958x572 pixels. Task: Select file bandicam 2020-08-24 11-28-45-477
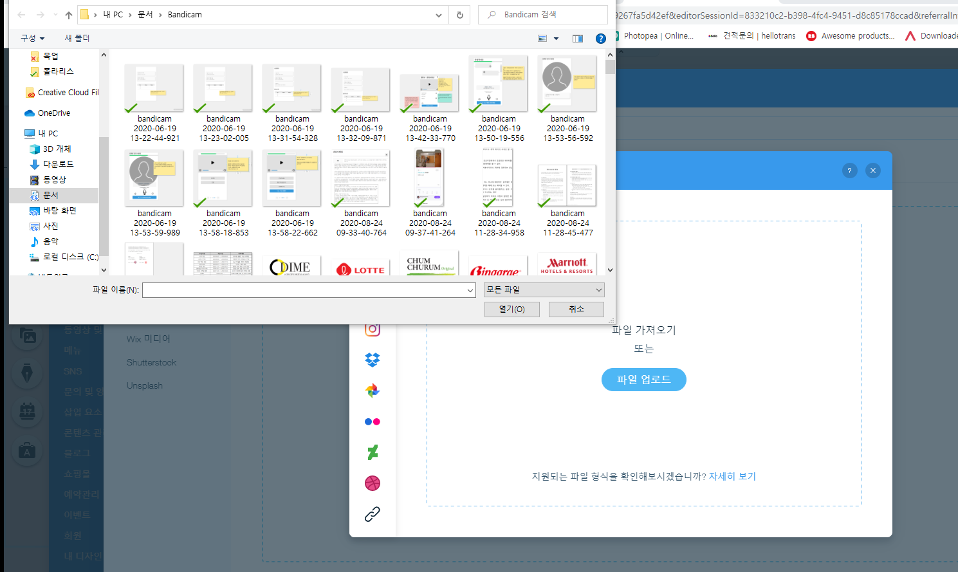(567, 199)
